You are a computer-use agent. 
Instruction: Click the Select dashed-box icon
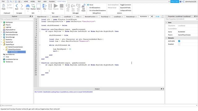pos(38,6)
